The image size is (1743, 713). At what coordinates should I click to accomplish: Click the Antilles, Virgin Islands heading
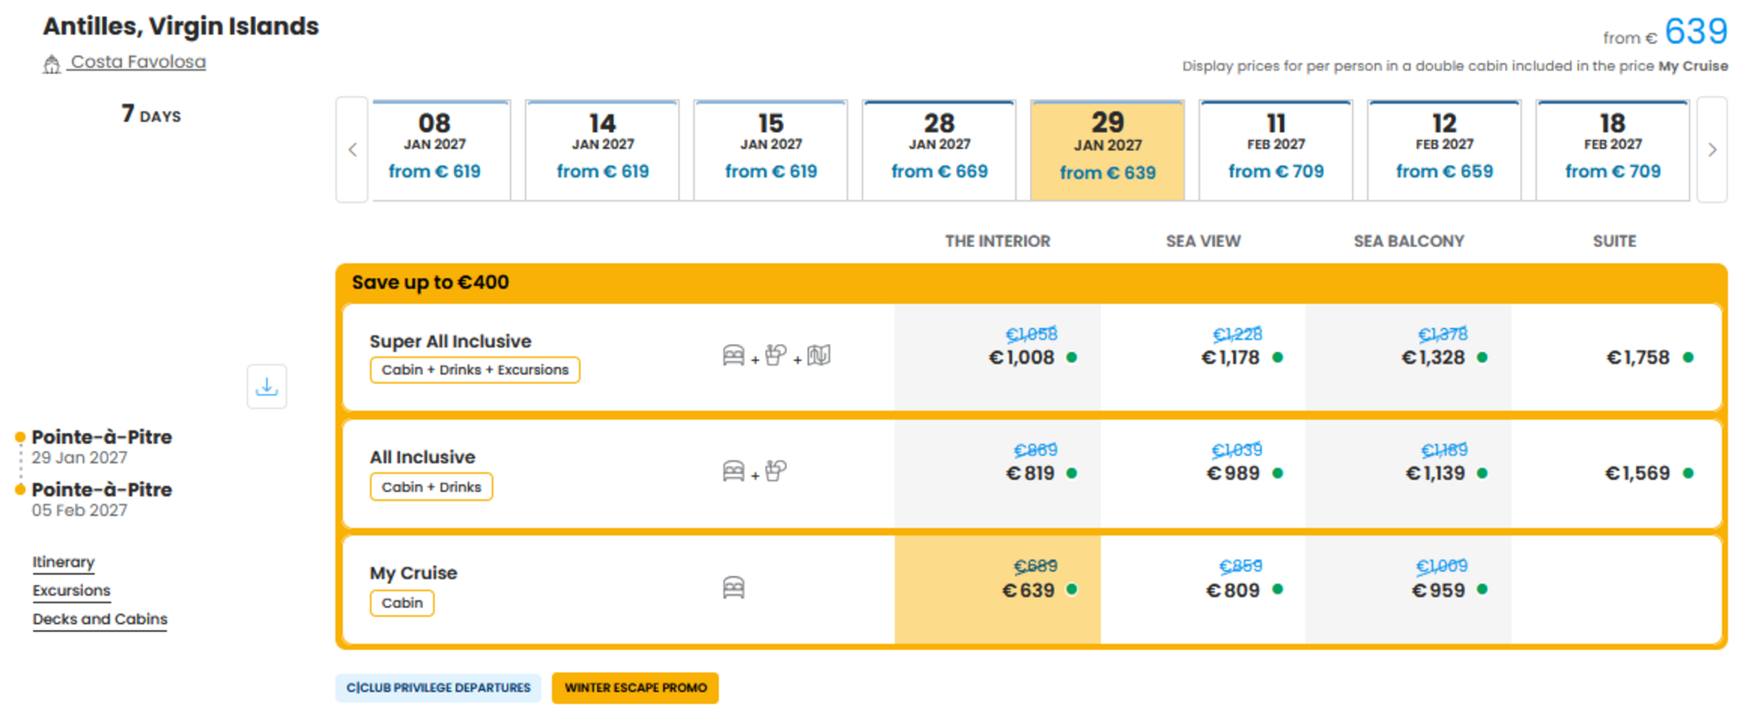pyautogui.click(x=181, y=26)
